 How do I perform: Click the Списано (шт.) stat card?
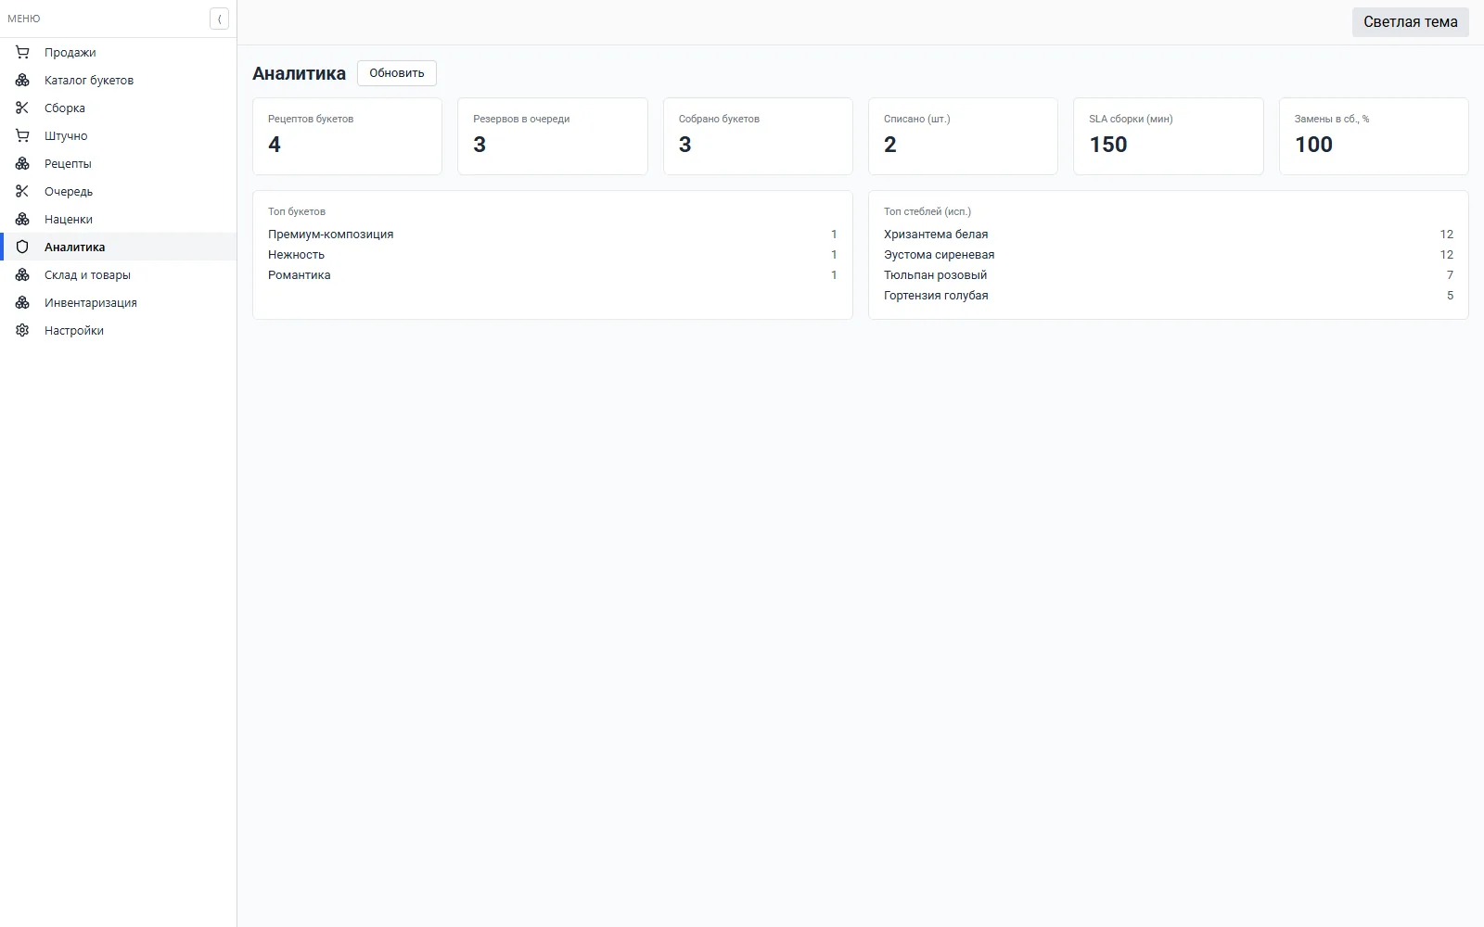(963, 136)
